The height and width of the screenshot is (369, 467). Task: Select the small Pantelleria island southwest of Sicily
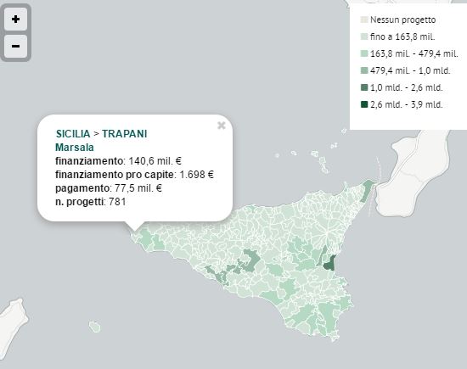click(x=95, y=327)
